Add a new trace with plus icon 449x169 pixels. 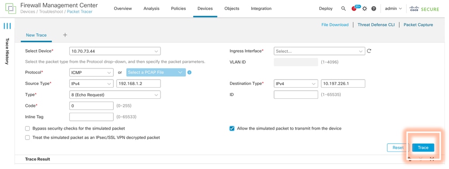coord(65,35)
